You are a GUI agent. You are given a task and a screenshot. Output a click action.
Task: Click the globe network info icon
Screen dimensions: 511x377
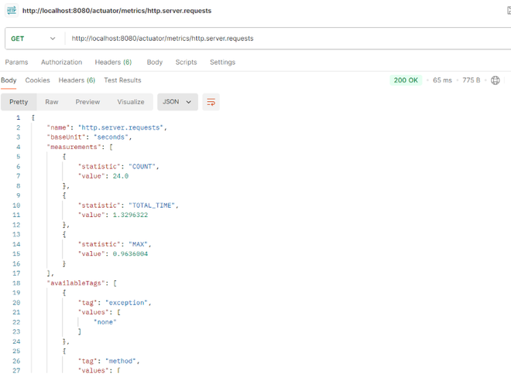click(495, 80)
